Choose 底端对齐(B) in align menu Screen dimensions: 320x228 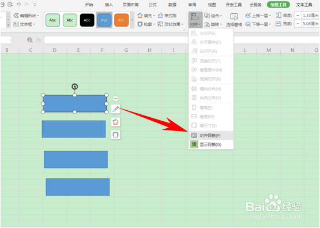coord(211,79)
